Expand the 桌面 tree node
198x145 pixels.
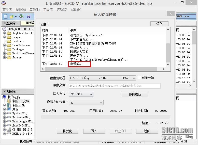pos(4,109)
